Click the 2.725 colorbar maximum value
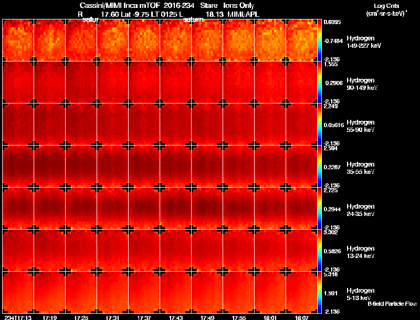The image size is (420, 320). coord(331,191)
